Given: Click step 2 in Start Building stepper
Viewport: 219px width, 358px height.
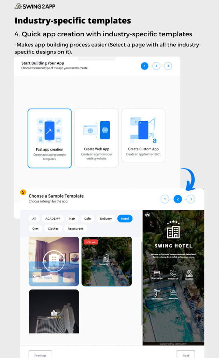Looking at the screenshot, I should (156, 66).
